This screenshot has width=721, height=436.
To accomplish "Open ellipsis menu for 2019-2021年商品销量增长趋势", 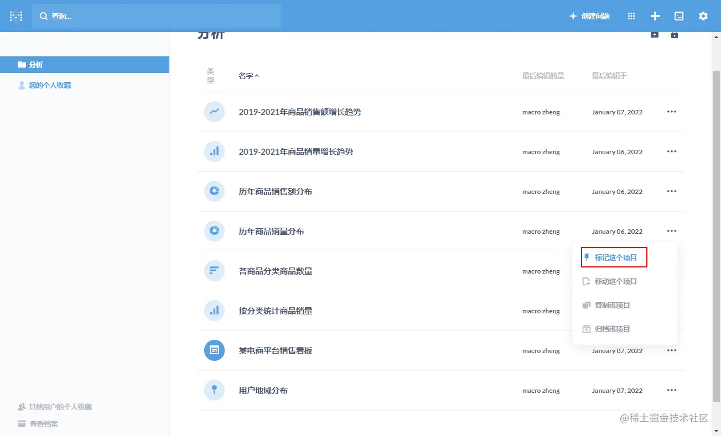I will click(672, 151).
